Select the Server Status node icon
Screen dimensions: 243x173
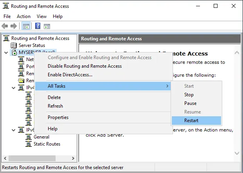[x=14, y=45]
